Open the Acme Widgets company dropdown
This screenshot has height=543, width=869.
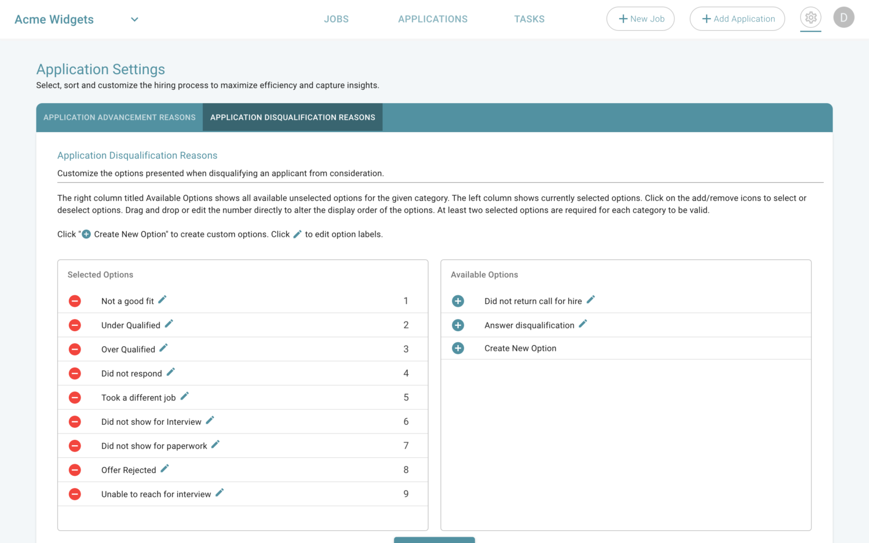134,19
